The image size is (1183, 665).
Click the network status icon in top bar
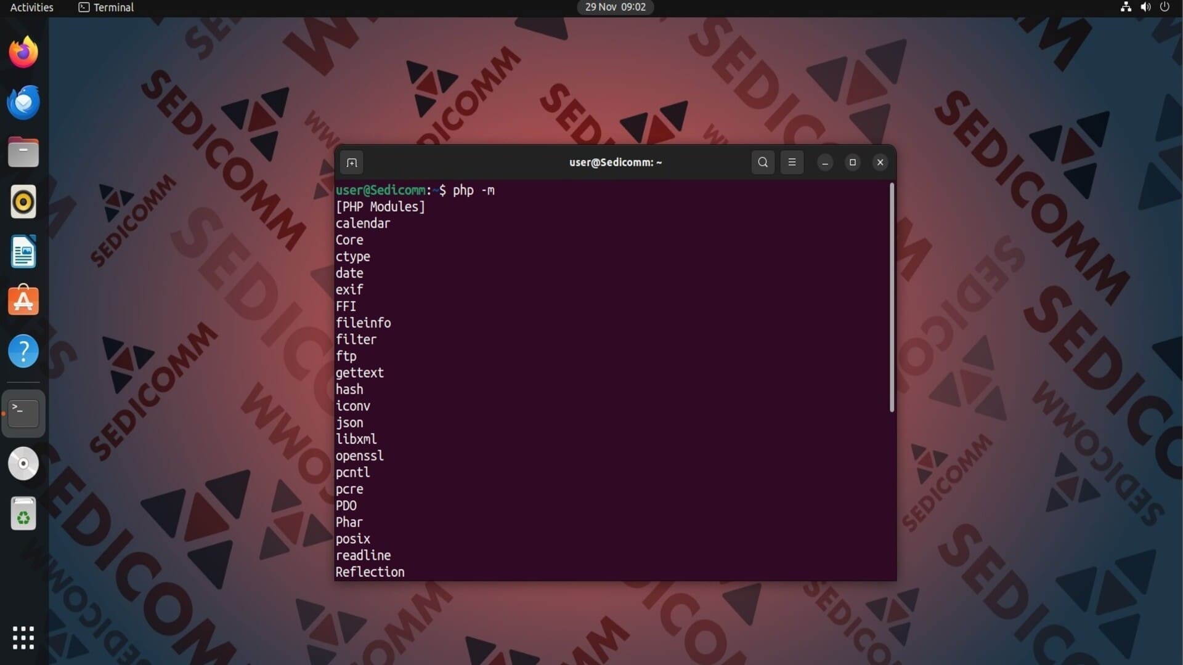point(1126,7)
